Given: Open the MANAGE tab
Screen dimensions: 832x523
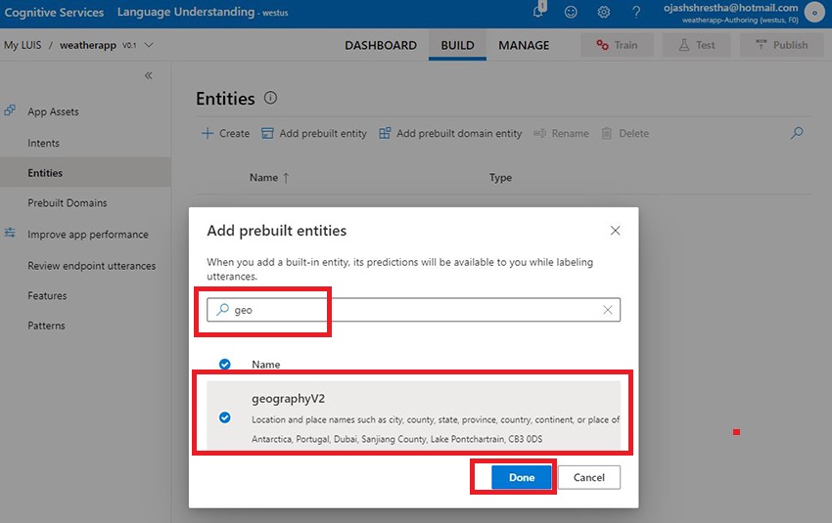Looking at the screenshot, I should pyautogui.click(x=524, y=45).
